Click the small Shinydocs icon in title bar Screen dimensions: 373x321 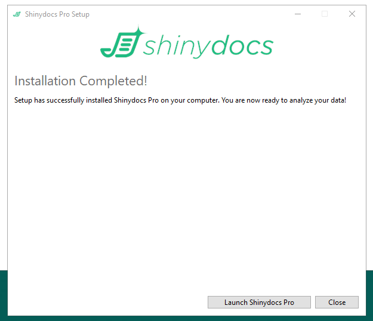click(16, 14)
